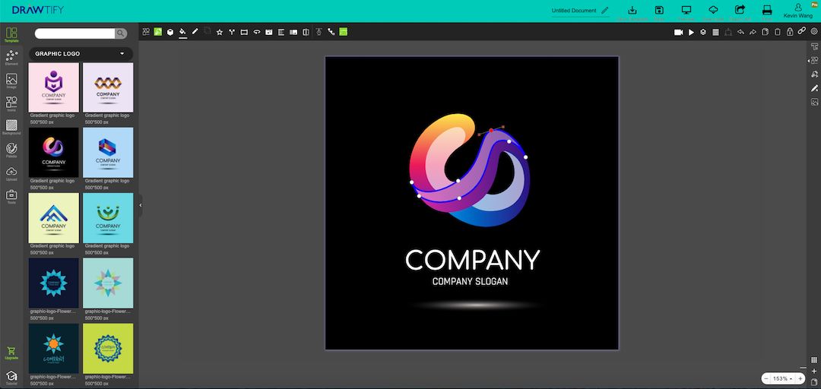This screenshot has height=389, width=821.
Task: Click the Upgrade cart button
Action: coord(11,353)
